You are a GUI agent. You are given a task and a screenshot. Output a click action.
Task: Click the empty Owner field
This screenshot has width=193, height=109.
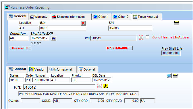[x=30, y=101]
